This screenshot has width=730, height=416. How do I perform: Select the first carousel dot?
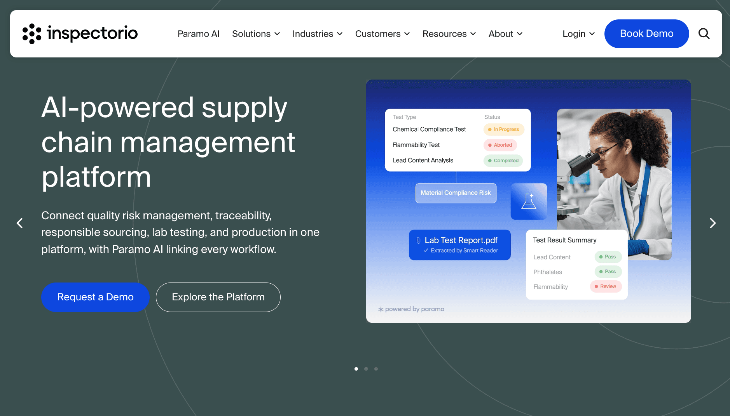[356, 369]
